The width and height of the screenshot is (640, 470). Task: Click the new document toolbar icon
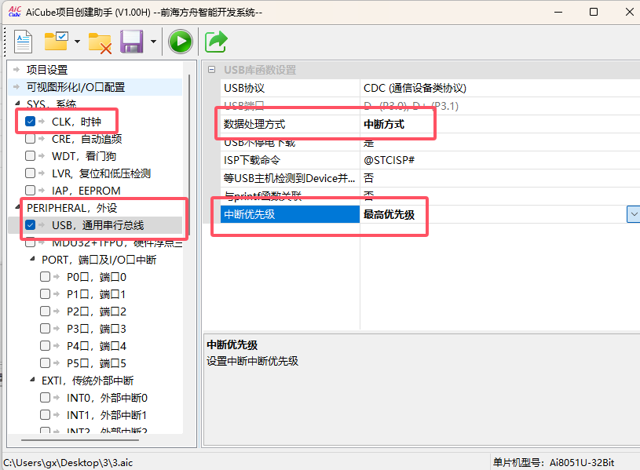(23, 42)
